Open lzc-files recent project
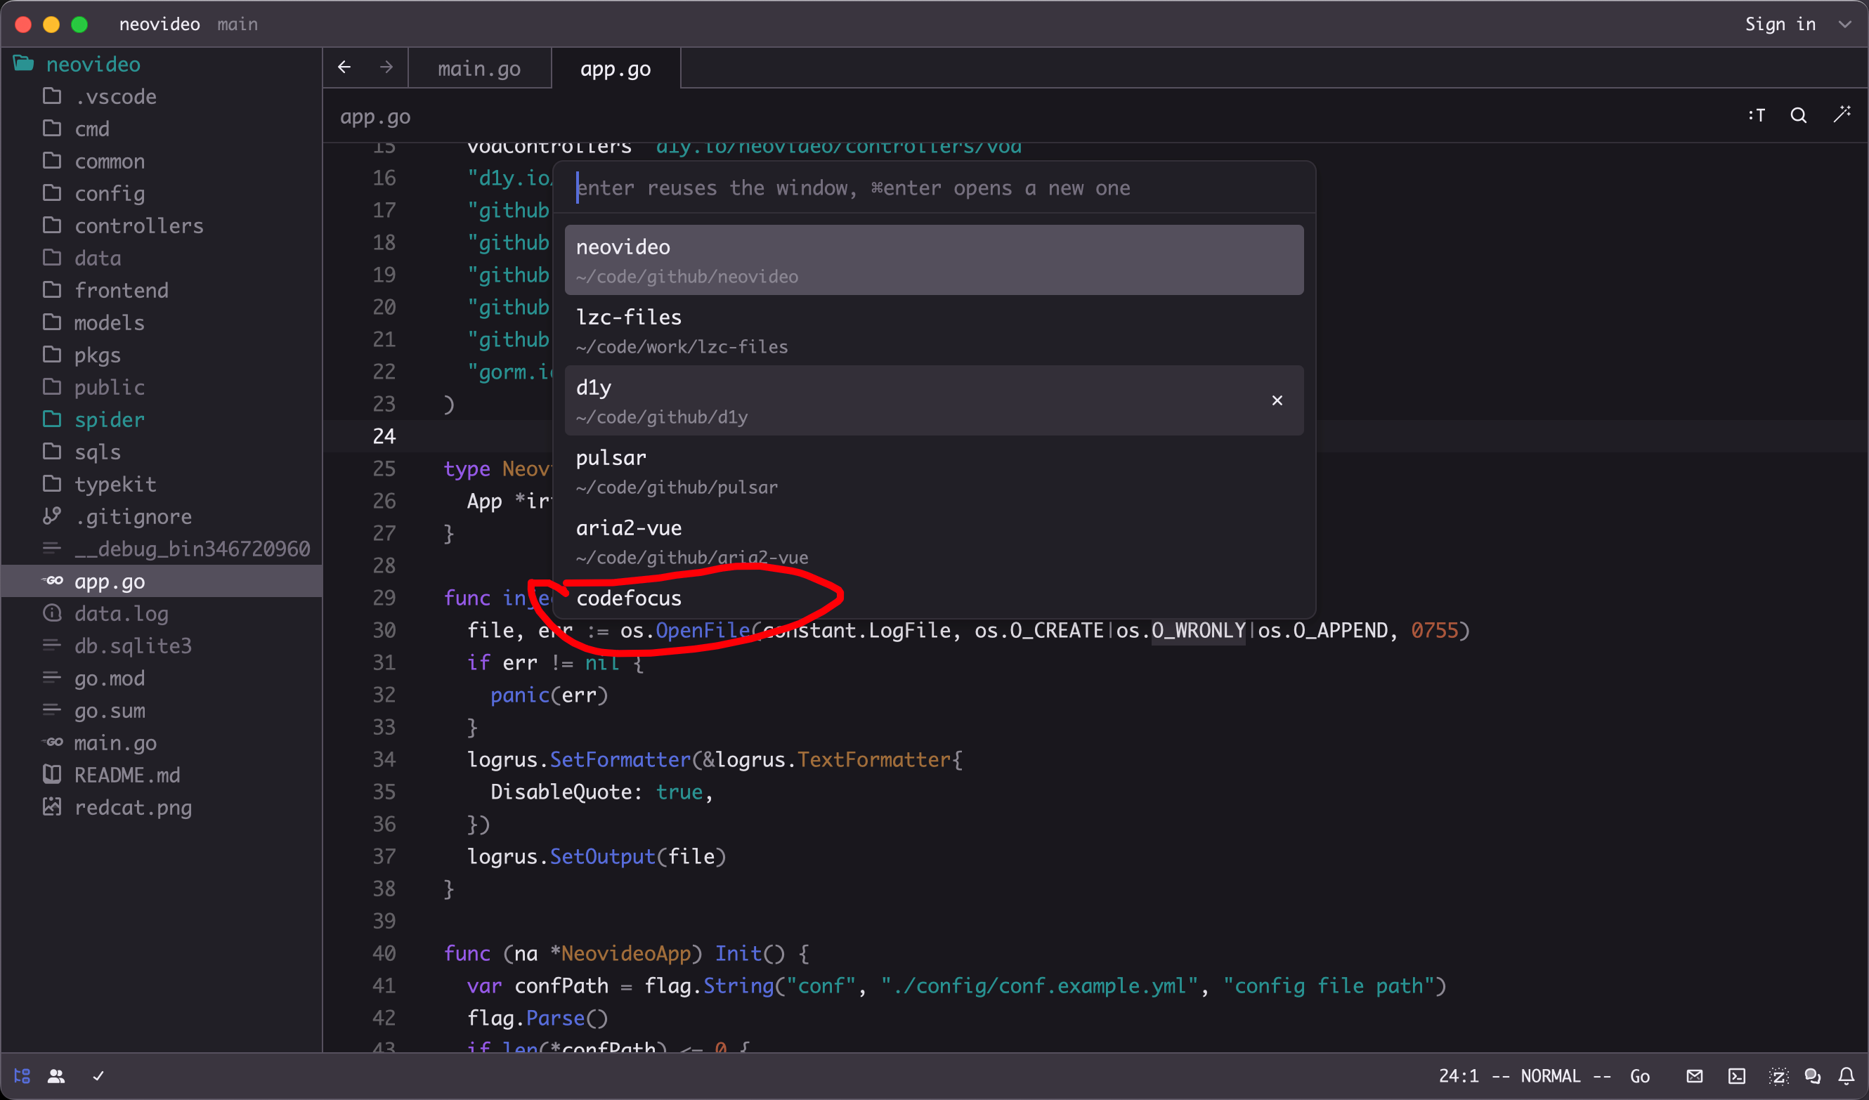The width and height of the screenshot is (1869, 1100). pyautogui.click(x=934, y=331)
